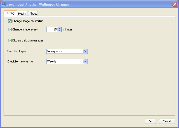Click the Ok button

150,121
